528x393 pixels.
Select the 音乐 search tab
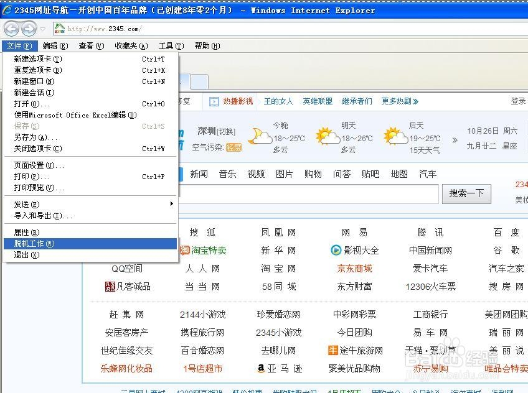[227, 174]
